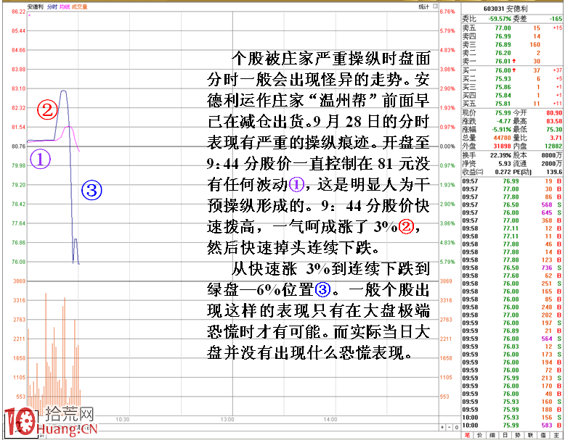Click the 603031 安德利 header in the quote panel

click(505, 9)
